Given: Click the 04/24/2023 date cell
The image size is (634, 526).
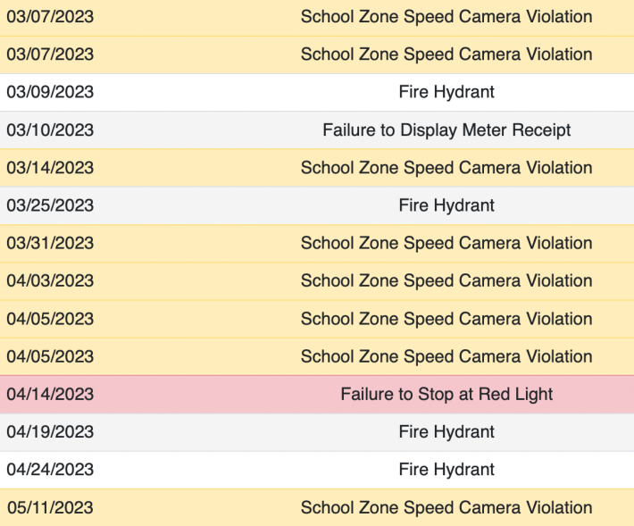Looking at the screenshot, I should coord(50,470).
